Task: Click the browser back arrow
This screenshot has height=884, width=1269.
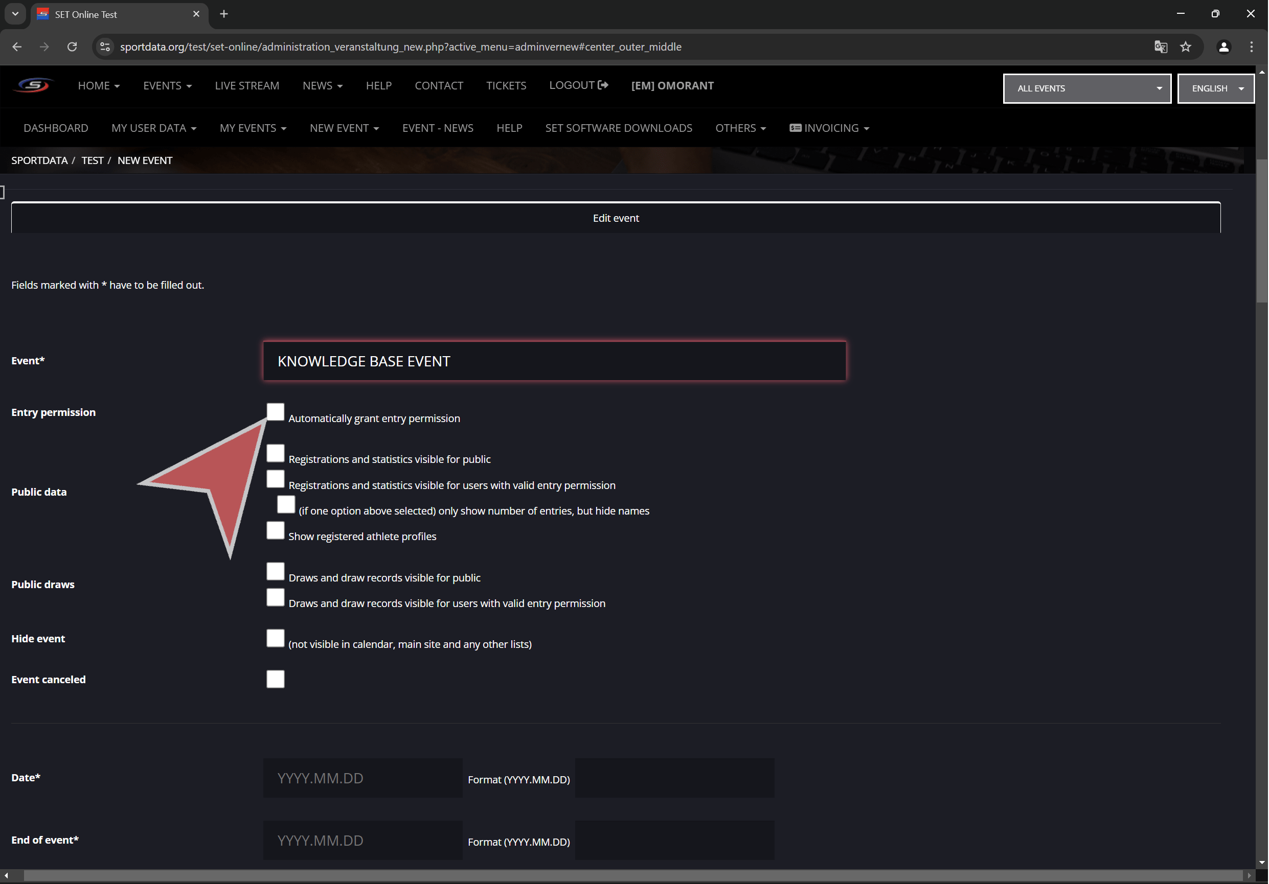Action: pos(16,47)
